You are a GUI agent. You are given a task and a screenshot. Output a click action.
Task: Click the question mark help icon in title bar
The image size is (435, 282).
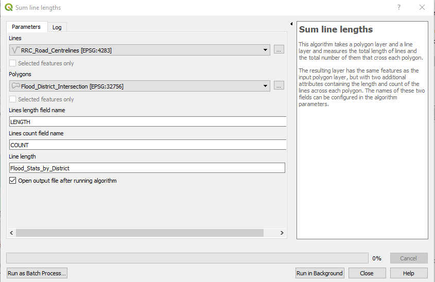399,8
